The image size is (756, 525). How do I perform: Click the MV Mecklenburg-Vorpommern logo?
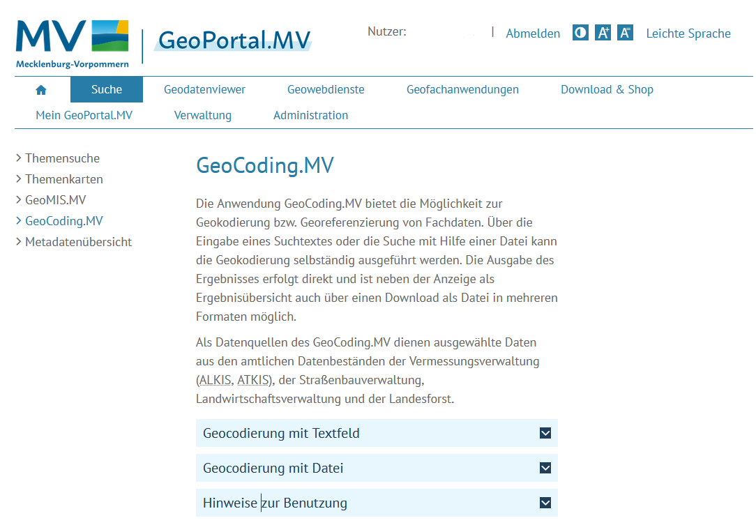(x=73, y=44)
